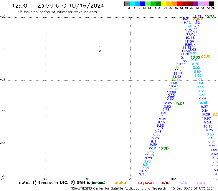Click the longitude axis label 99
This screenshot has width=218, height=191.
tap(130, 179)
